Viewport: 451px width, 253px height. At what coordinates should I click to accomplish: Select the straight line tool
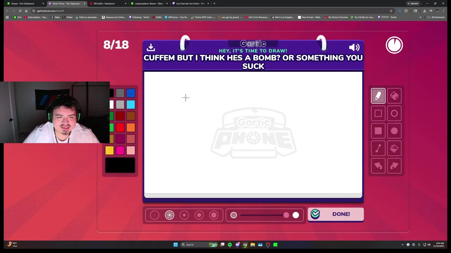(378, 149)
